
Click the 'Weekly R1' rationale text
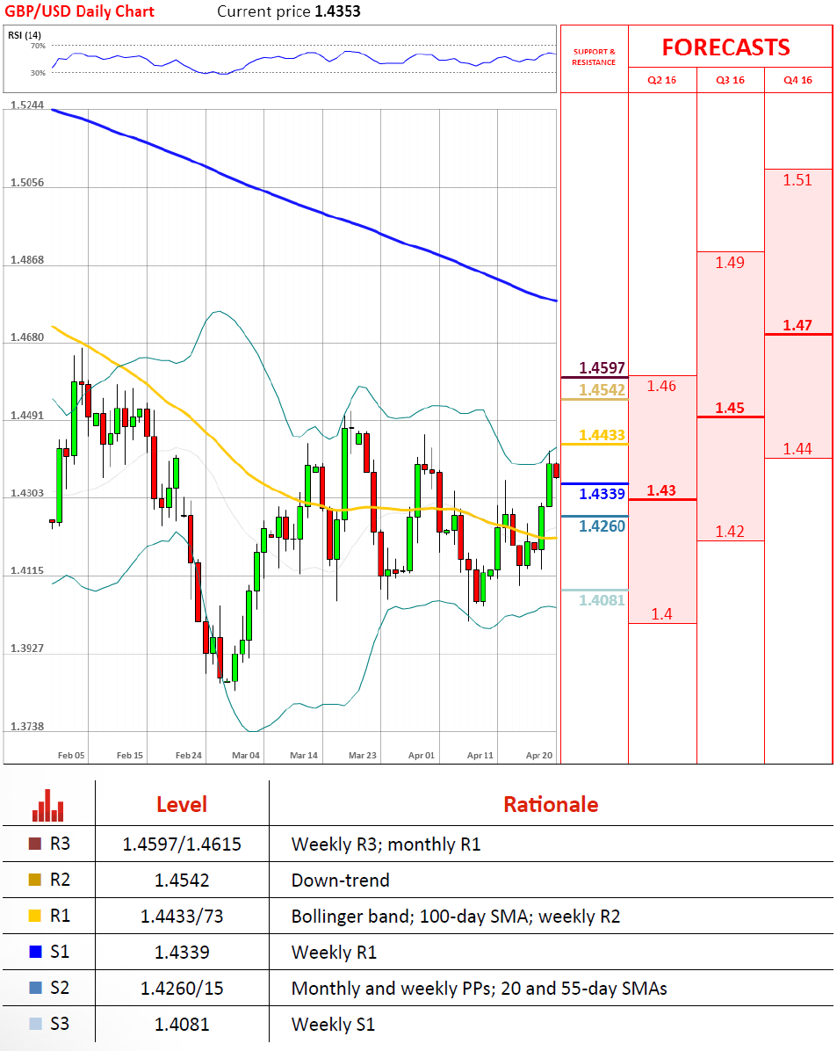click(x=334, y=953)
